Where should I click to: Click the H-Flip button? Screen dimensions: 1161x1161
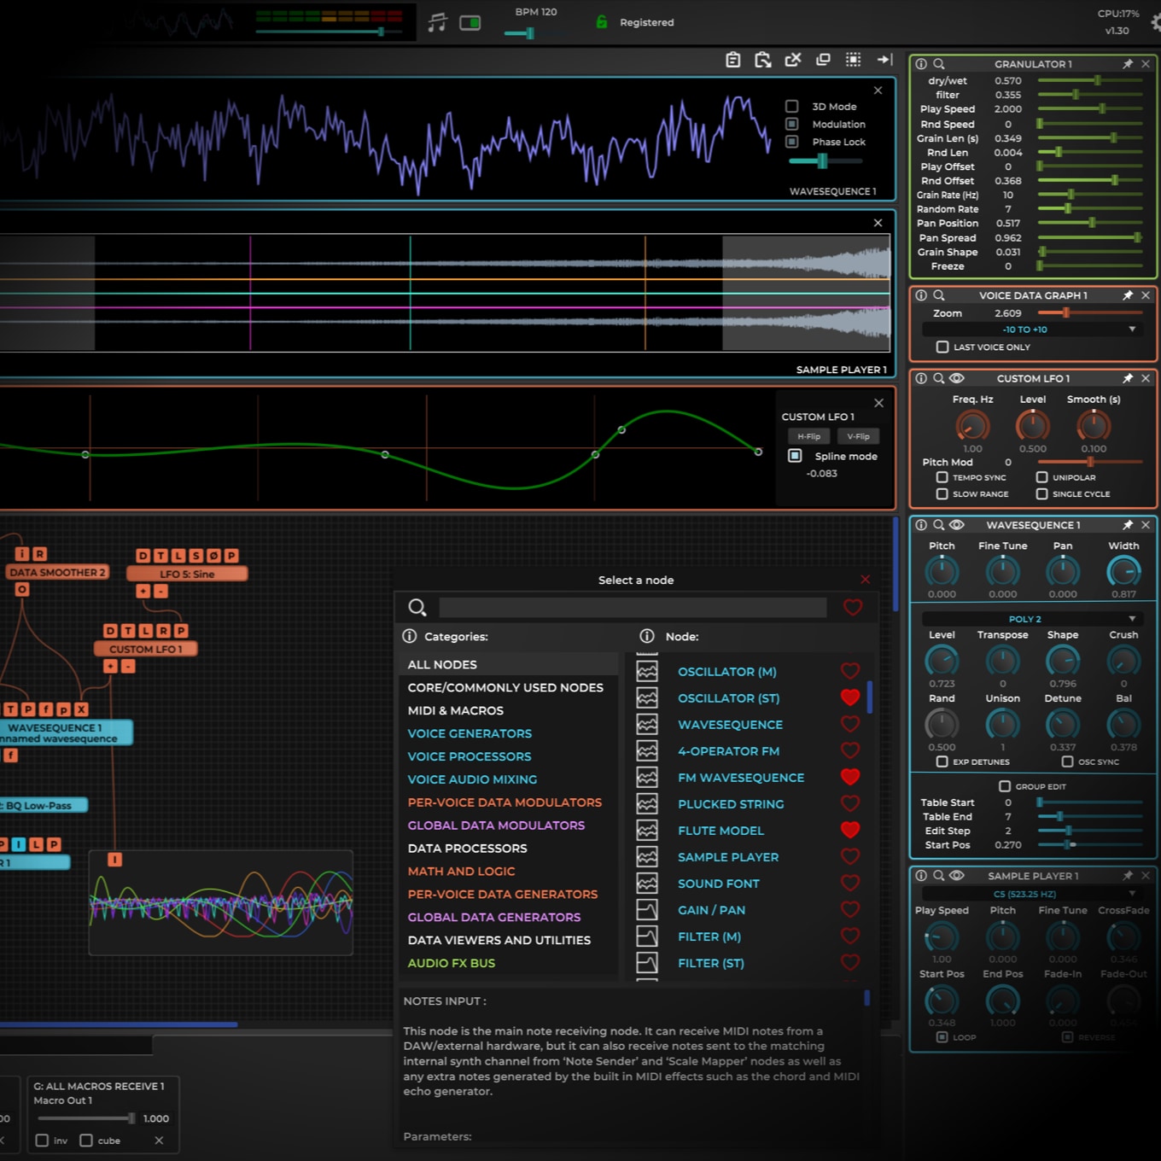(x=808, y=436)
